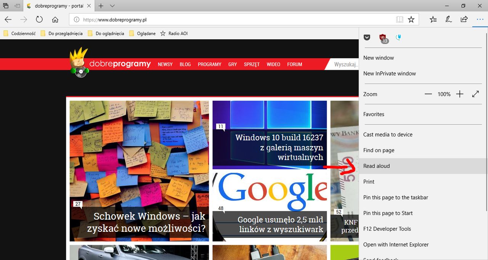Image resolution: width=488 pixels, height=260 pixels.
Task: Open the Codzienność bookmarks folder
Action: [19, 34]
